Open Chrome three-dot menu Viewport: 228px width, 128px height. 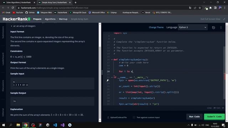(x=225, y=8)
